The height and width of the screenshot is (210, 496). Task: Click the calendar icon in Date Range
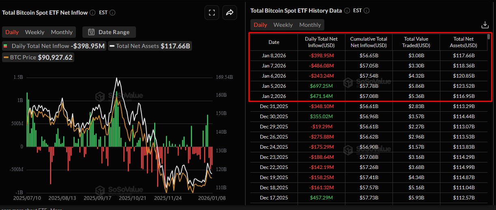tap(91, 32)
